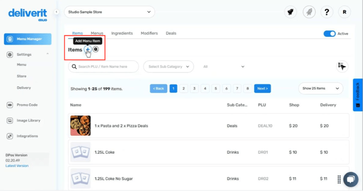Click the bulk select cursor icon
Screen dimensions: 363x191
pyautogui.click(x=342, y=66)
